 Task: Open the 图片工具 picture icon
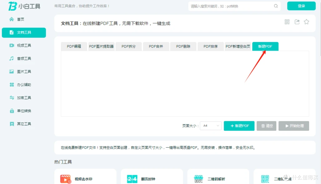pyautogui.click(x=12, y=71)
